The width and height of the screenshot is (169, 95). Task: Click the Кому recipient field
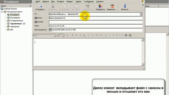coord(96,18)
